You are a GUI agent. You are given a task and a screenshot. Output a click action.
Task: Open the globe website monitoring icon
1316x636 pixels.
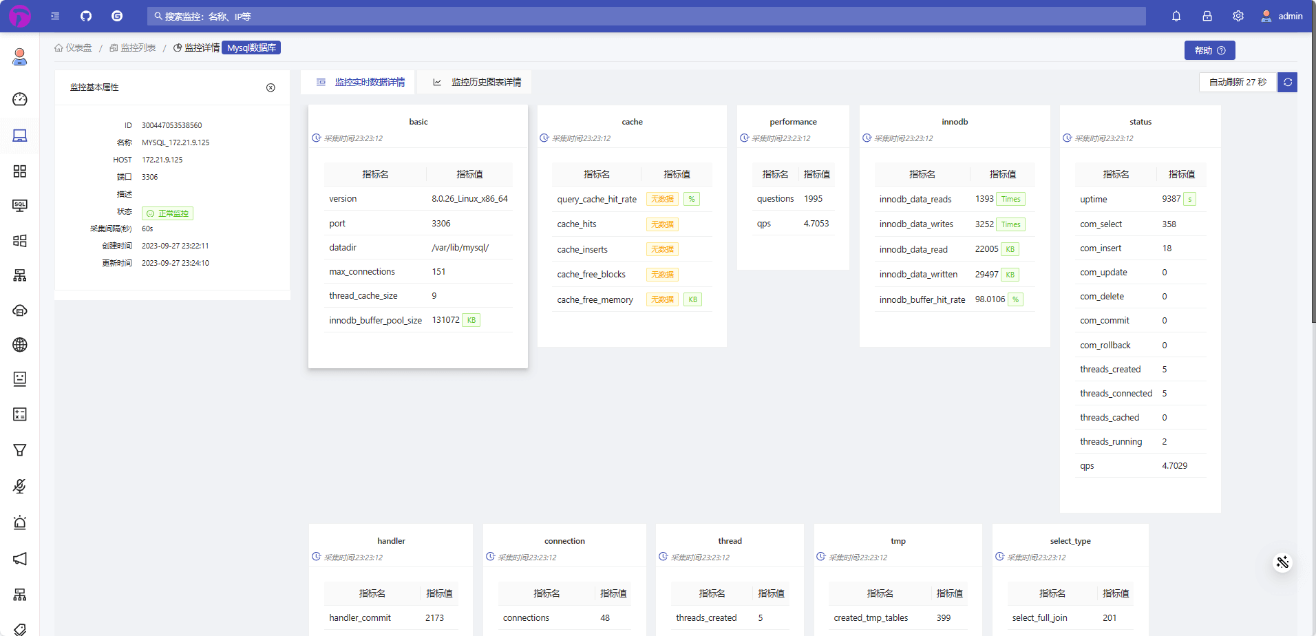coord(20,345)
